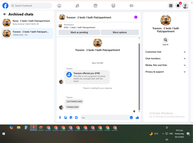Click the Facebook logo
This screenshot has height=143, width=193.
[x=5, y=6]
